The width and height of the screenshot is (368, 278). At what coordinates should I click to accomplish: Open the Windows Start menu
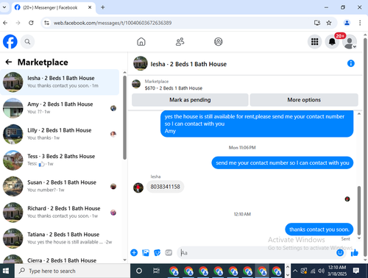(6, 271)
